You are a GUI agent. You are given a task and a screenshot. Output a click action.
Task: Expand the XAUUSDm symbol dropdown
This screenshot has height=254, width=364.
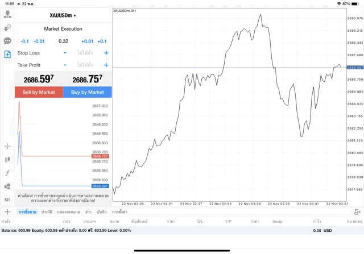coord(63,15)
